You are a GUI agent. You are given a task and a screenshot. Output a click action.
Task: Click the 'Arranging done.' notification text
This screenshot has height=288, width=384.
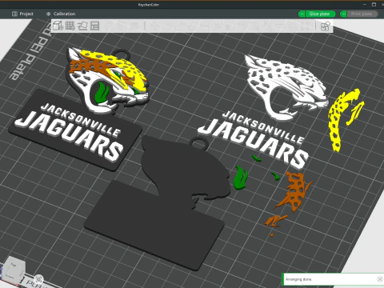tap(298, 279)
